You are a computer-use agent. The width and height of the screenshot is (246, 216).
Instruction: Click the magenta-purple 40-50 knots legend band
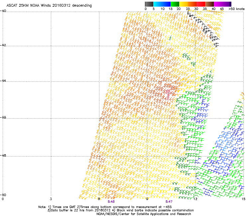point(222,4)
